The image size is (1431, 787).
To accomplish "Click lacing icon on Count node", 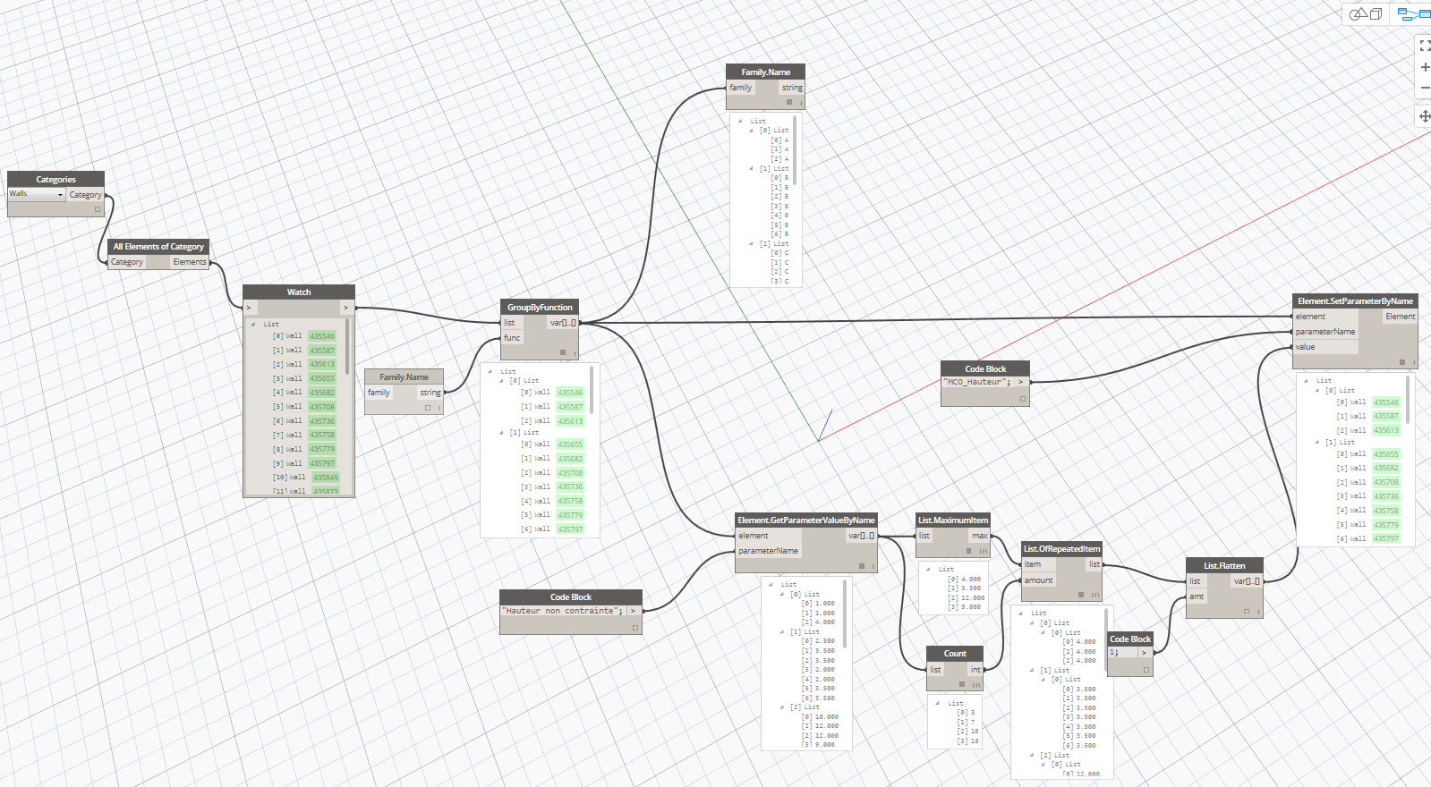I will [975, 685].
